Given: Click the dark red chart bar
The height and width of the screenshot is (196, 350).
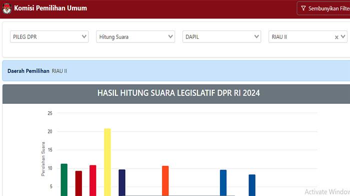Looking at the screenshot, I should (x=78, y=184).
